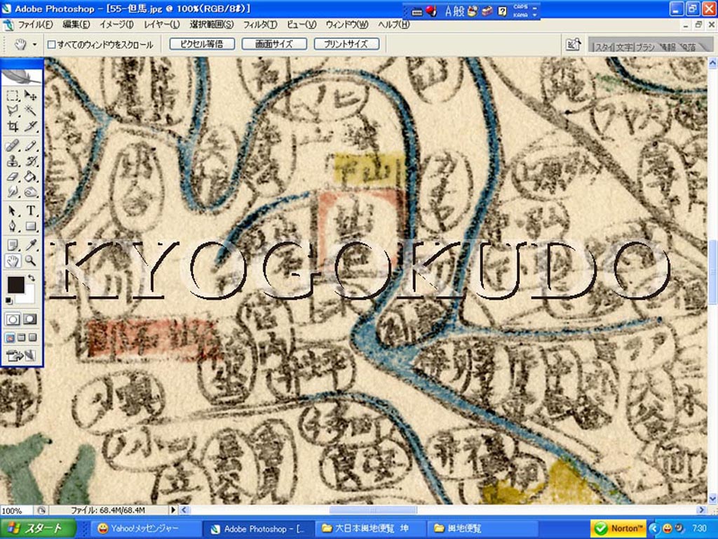The width and height of the screenshot is (718, 539).
Task: Choose the Clone Stamp tool
Action: coord(13,161)
